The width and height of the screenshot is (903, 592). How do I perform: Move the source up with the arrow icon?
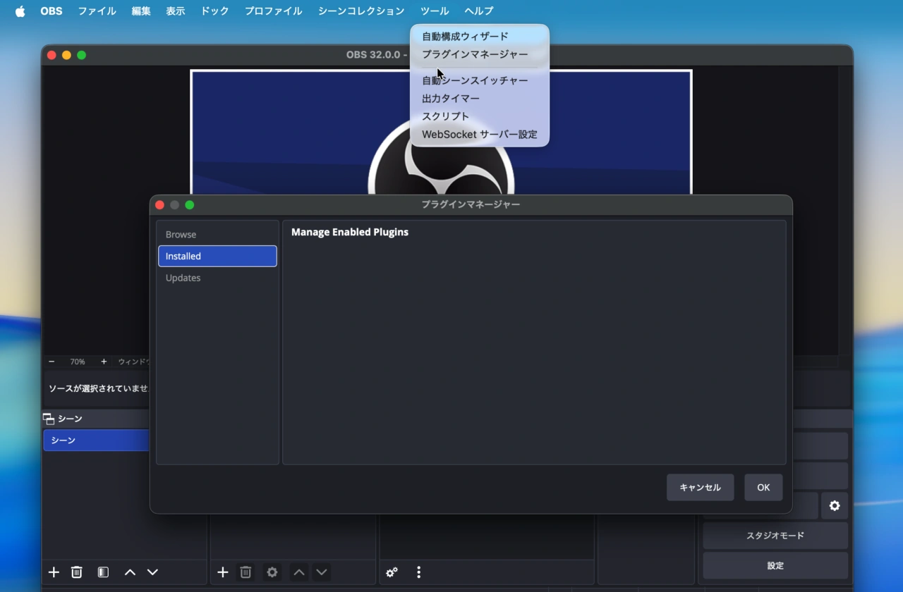coord(299,572)
